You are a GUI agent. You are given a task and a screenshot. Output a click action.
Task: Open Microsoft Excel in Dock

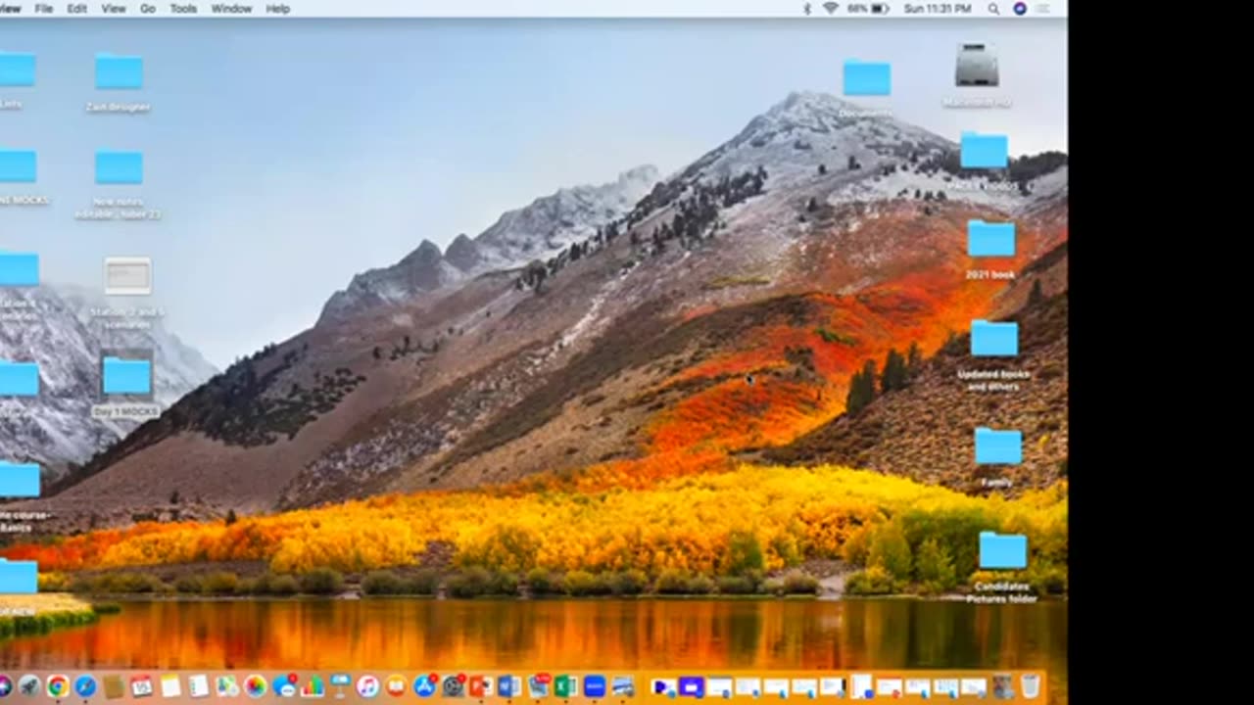click(x=565, y=686)
